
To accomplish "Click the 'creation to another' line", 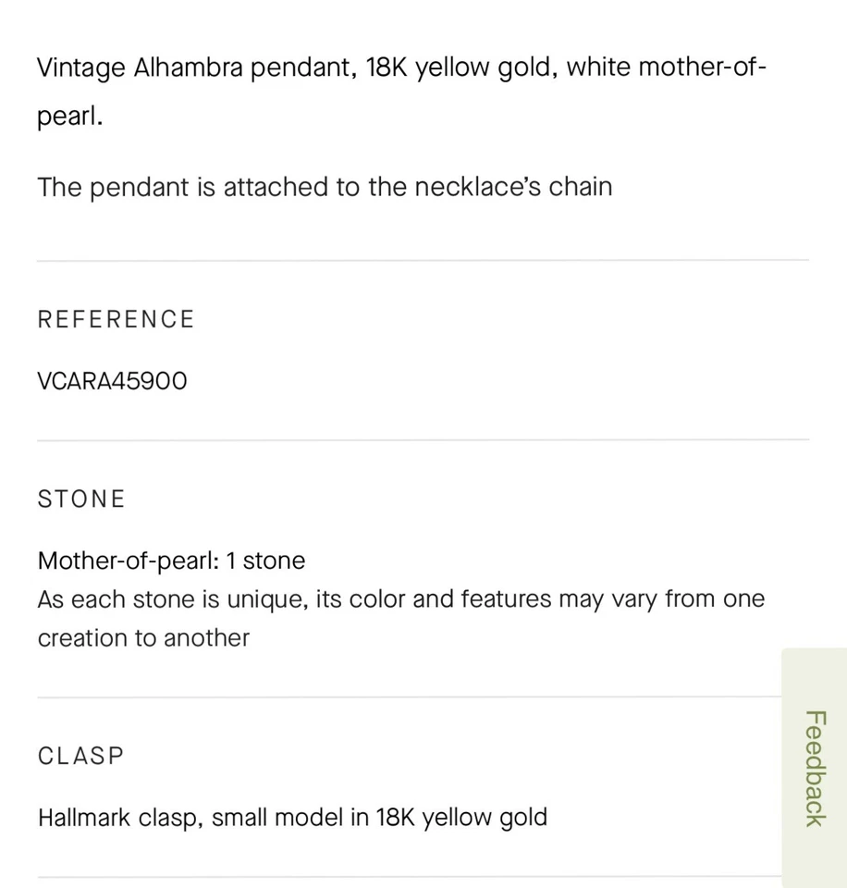I will [143, 638].
